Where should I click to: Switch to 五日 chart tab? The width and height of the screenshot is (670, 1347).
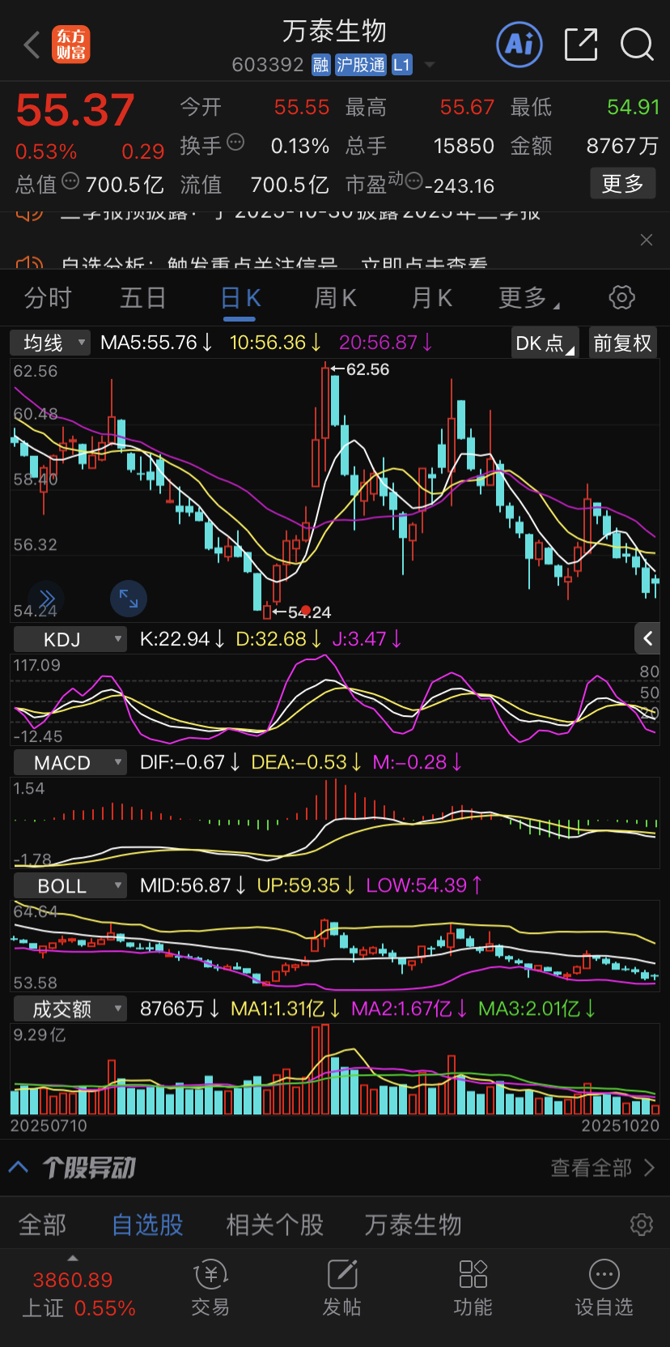click(x=143, y=298)
